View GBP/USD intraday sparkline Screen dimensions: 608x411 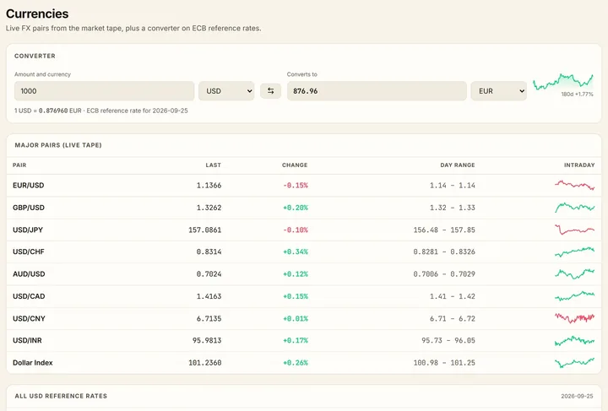575,208
